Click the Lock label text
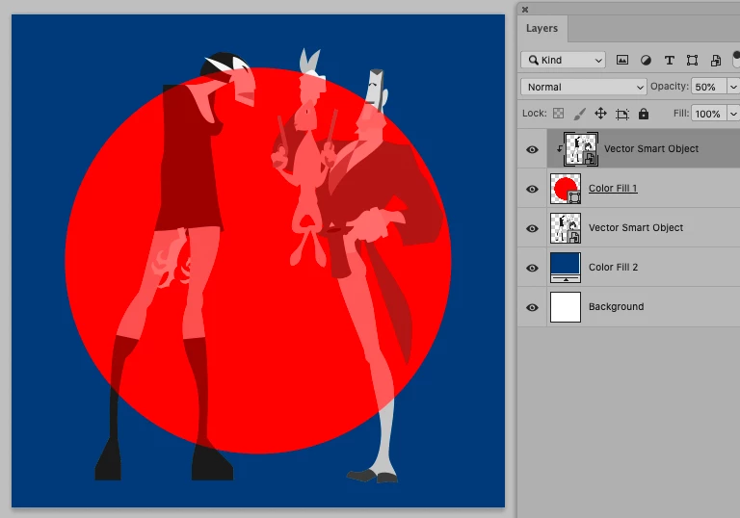 pos(534,114)
